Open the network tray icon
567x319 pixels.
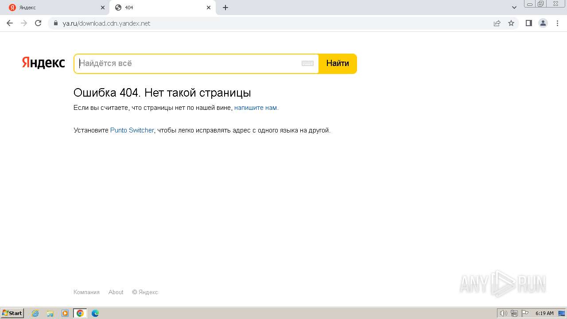514,313
